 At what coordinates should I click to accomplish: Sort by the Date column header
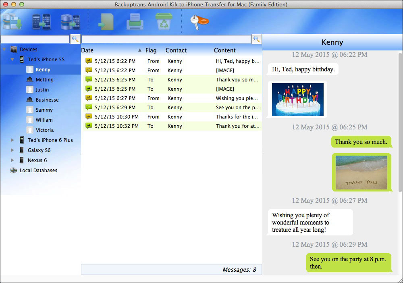click(87, 50)
